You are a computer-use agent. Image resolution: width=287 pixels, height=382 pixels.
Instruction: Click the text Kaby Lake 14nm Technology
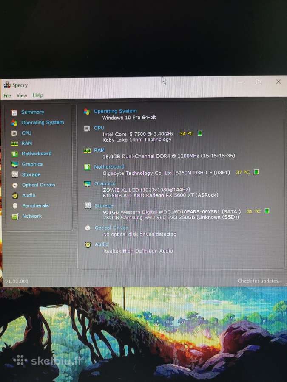(137, 140)
